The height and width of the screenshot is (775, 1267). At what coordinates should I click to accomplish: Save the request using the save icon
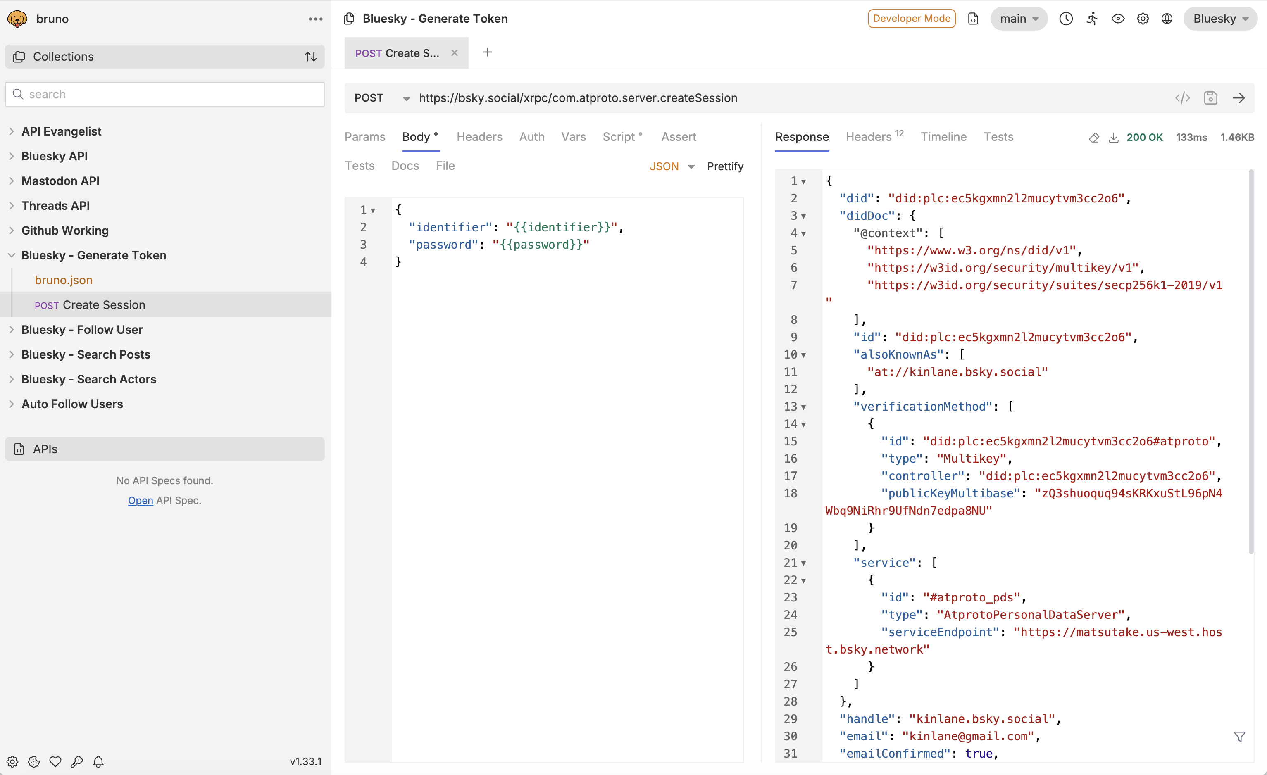[1211, 97]
